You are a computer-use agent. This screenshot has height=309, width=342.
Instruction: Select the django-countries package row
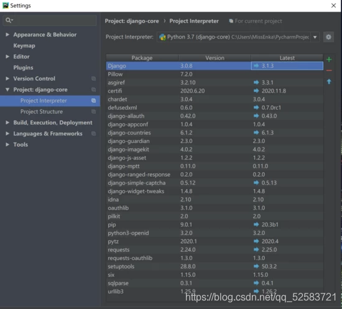tap(215, 132)
